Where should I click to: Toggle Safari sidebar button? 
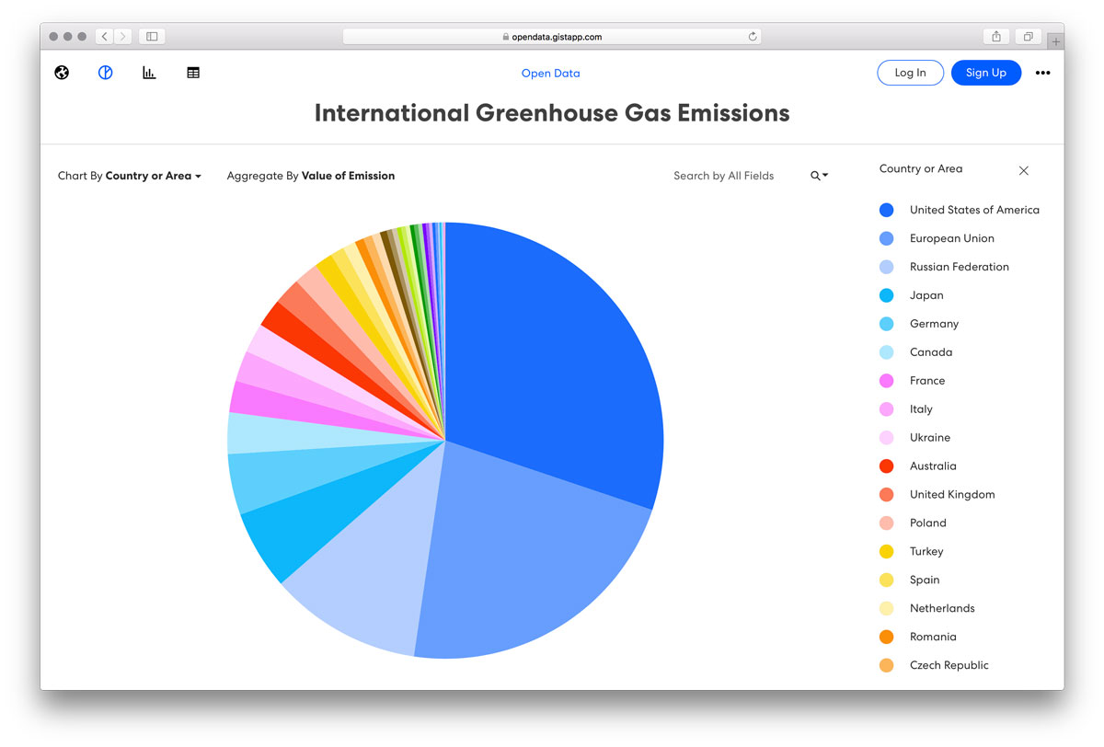[152, 37]
